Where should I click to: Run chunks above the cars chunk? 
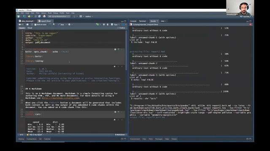(119, 112)
